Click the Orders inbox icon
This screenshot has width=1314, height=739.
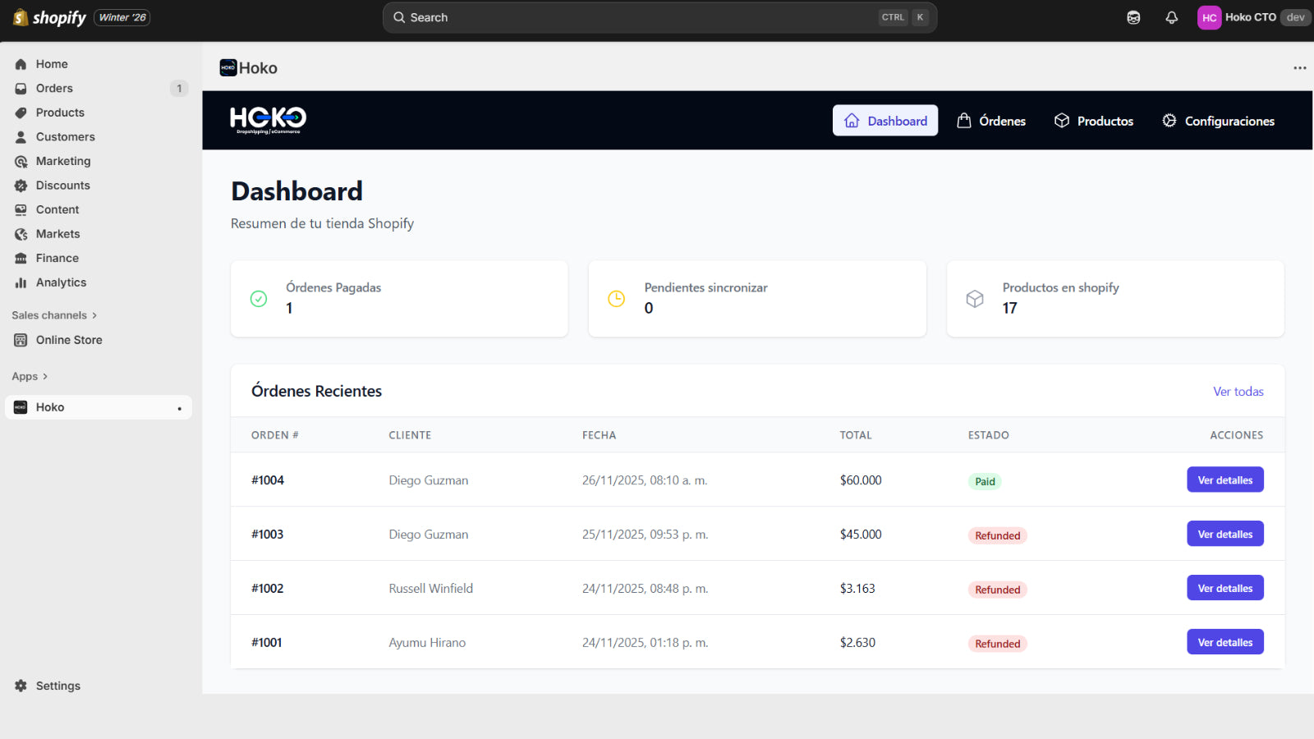pos(21,89)
